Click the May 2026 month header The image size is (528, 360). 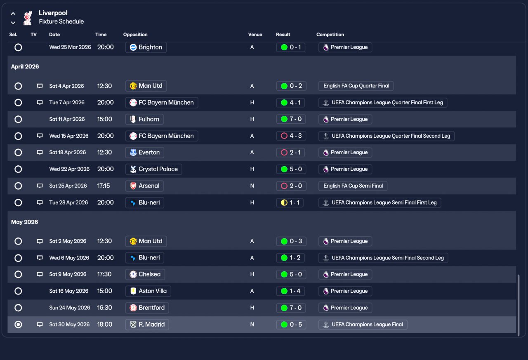25,222
